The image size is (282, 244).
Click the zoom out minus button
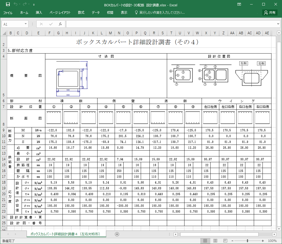coord(232,241)
